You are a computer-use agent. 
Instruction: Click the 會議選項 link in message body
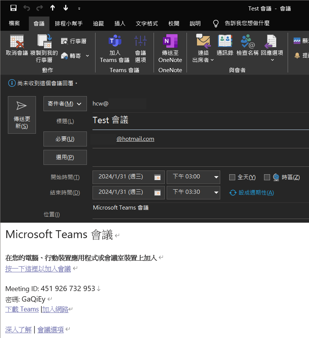click(51, 329)
